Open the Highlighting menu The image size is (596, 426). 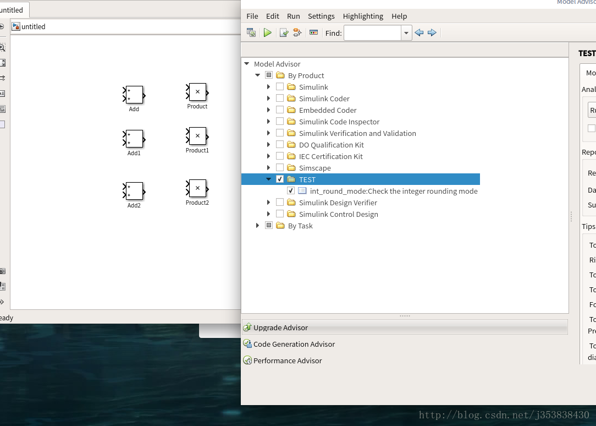coord(363,16)
